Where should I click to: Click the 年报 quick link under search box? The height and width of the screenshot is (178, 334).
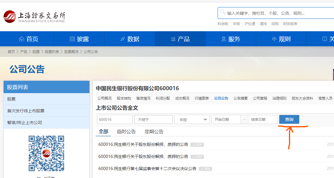coord(236,24)
